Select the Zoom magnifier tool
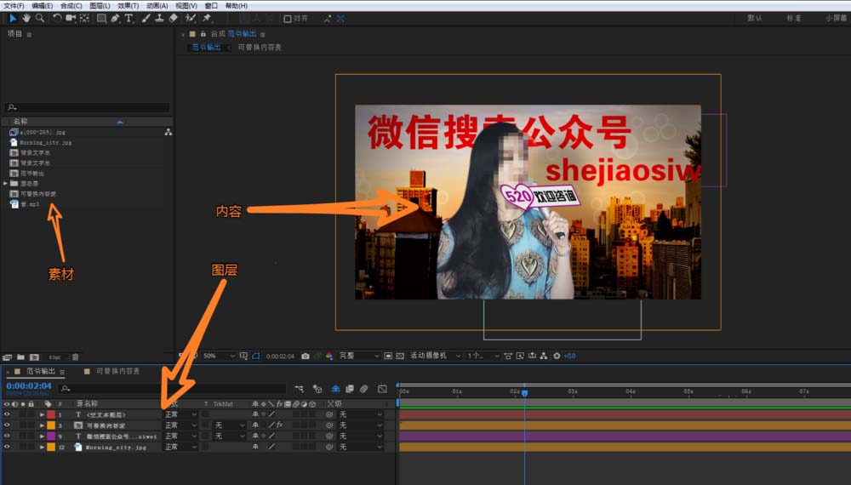 (40, 19)
